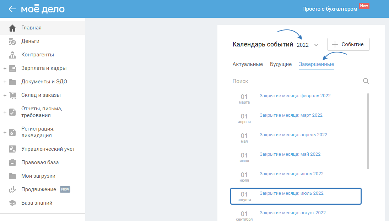Image resolution: width=389 pixels, height=221 pixels.
Task: Click the Продвижение chart icon
Action: (12, 189)
